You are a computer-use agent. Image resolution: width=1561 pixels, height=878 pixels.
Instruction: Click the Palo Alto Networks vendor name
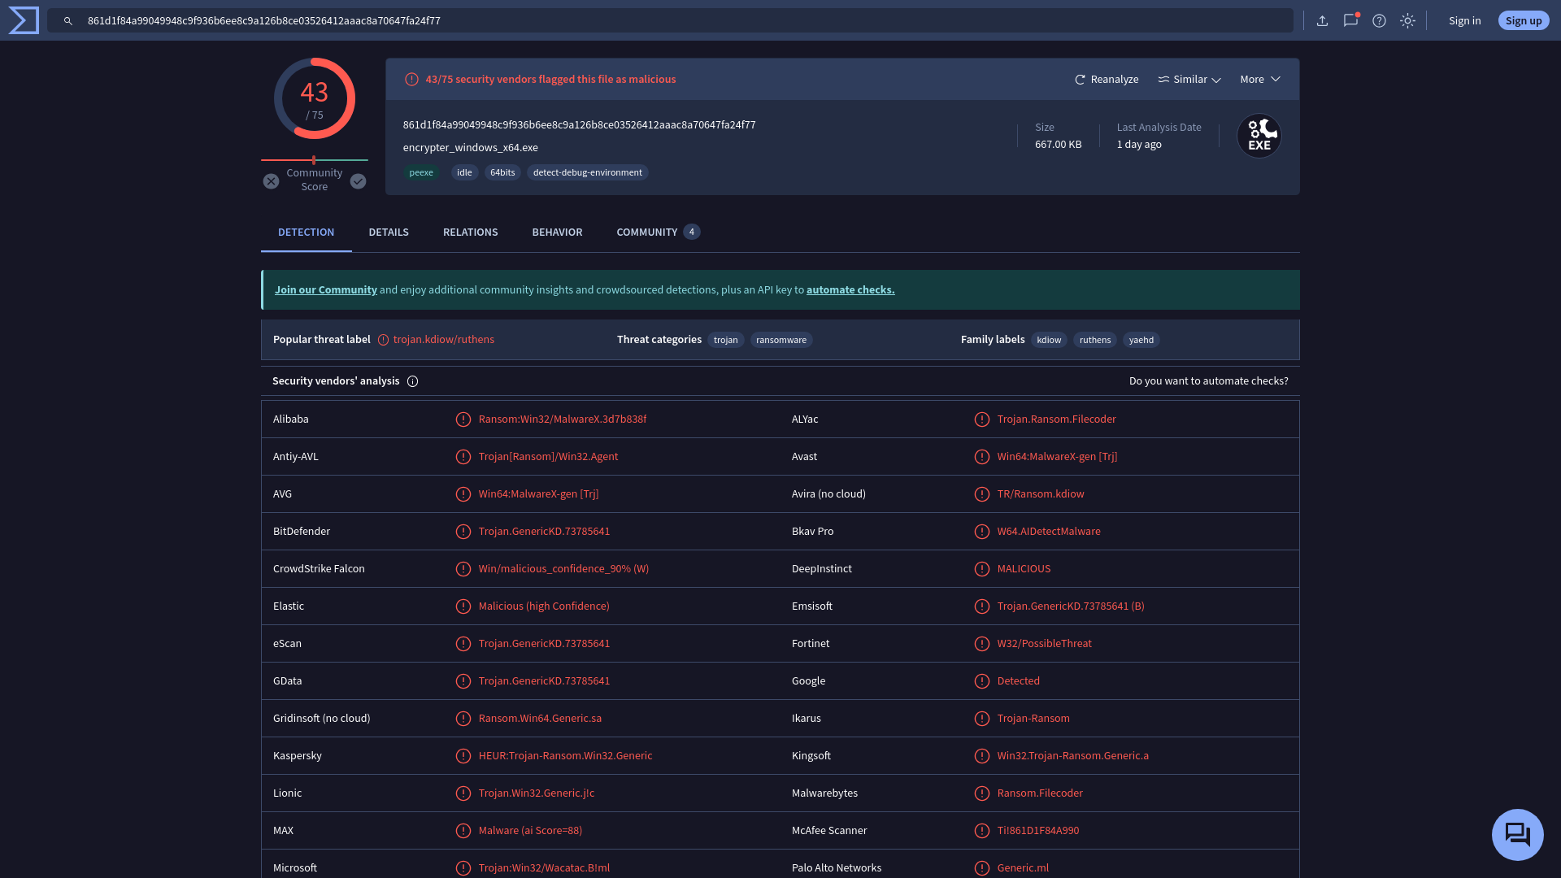(x=836, y=868)
